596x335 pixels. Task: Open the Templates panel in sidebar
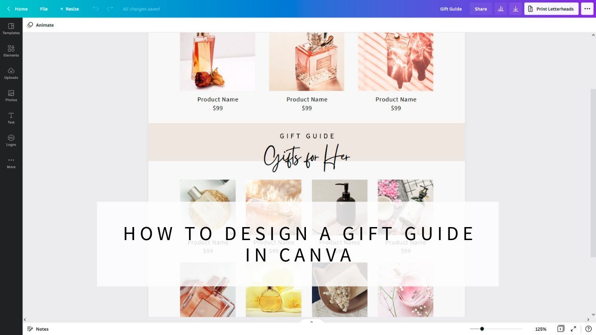click(11, 29)
